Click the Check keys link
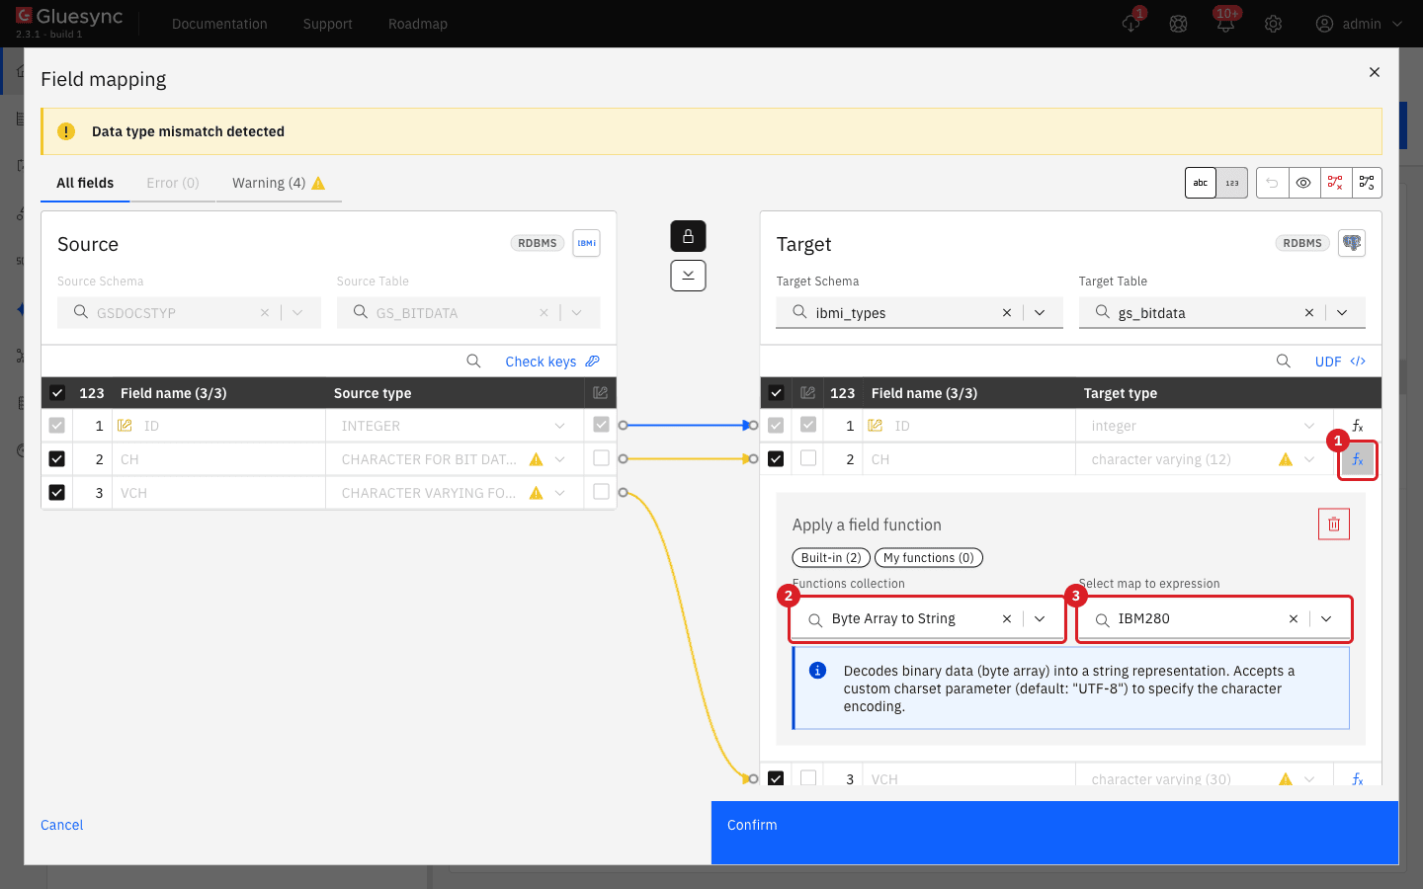The width and height of the screenshot is (1423, 889). 552,362
